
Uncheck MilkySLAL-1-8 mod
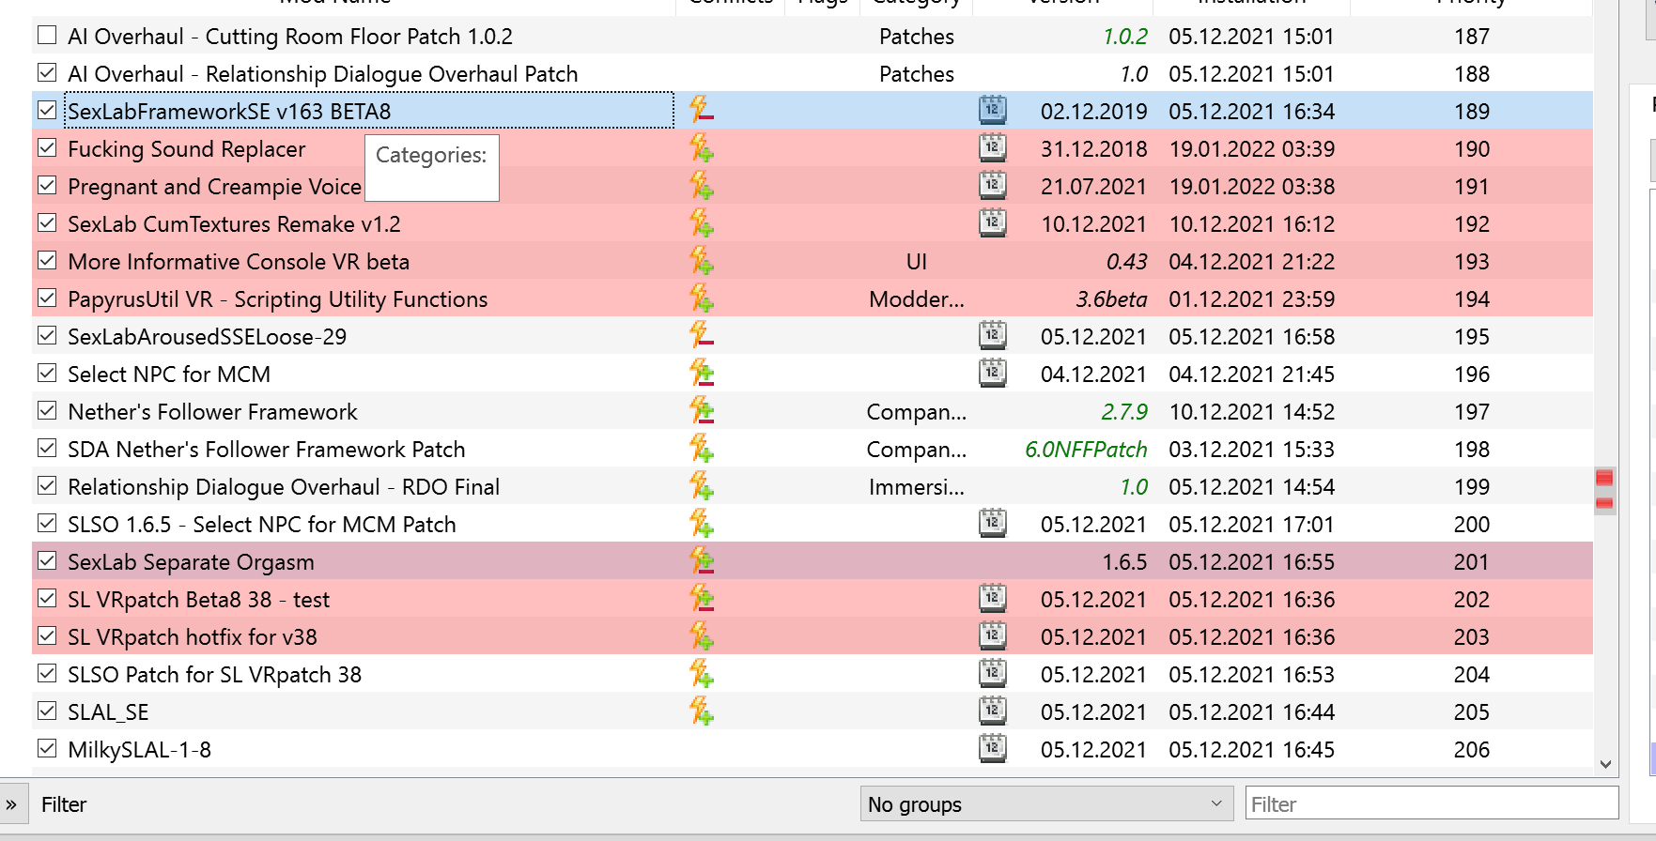[47, 748]
